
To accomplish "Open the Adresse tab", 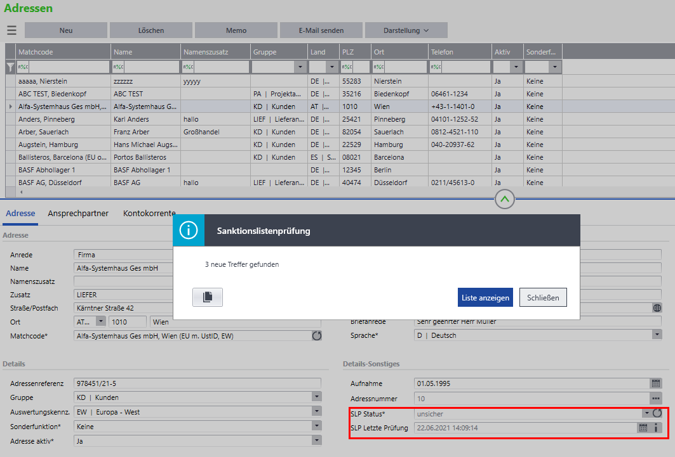I will coord(20,214).
